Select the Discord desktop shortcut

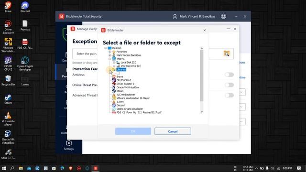coord(25,7)
